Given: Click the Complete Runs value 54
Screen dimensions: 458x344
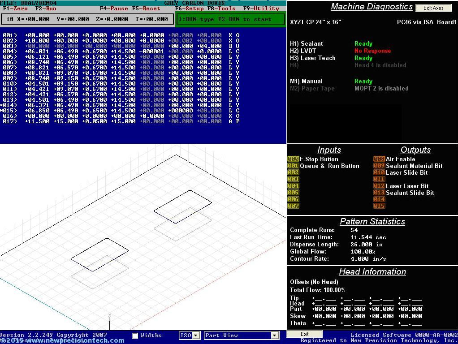Looking at the screenshot, I should (x=354, y=230).
